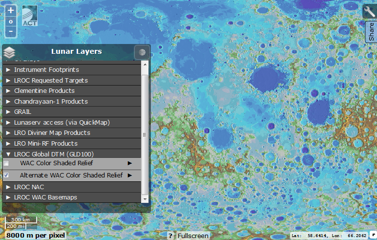Click the layers stack icon
The width and height of the screenshot is (377, 240).
[9, 52]
